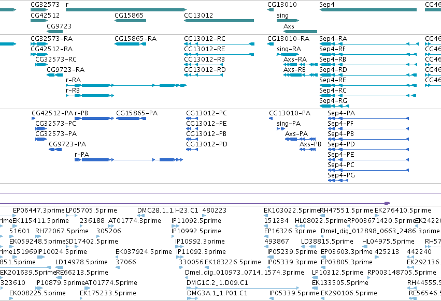
Task: Click protein r-PB label
Action: [81, 113]
